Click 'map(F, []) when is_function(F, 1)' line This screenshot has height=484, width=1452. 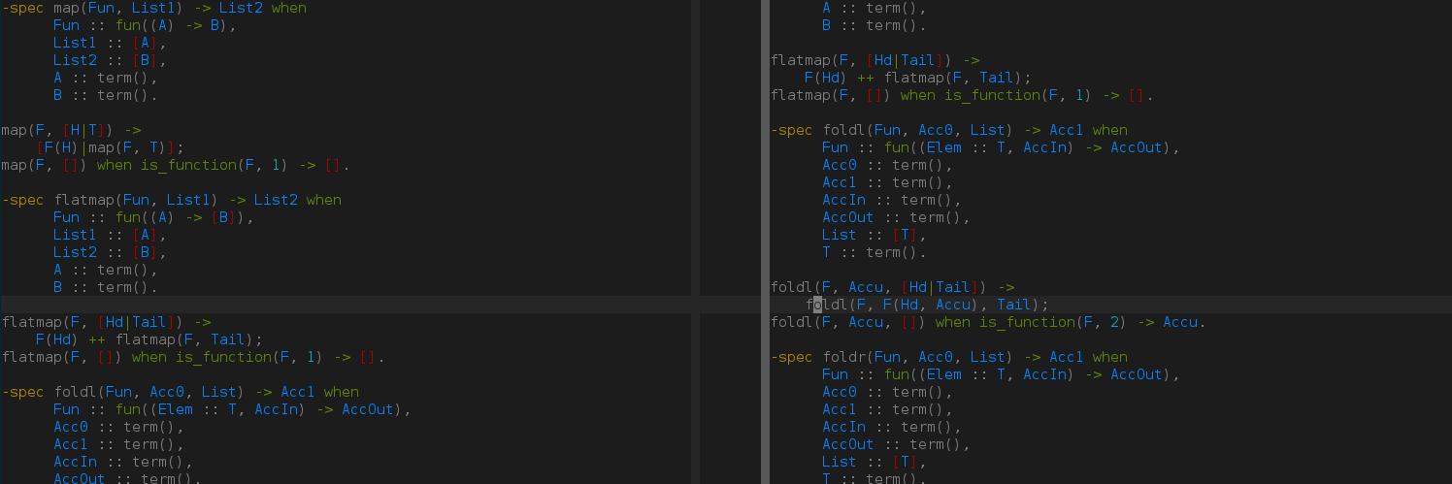point(176,165)
